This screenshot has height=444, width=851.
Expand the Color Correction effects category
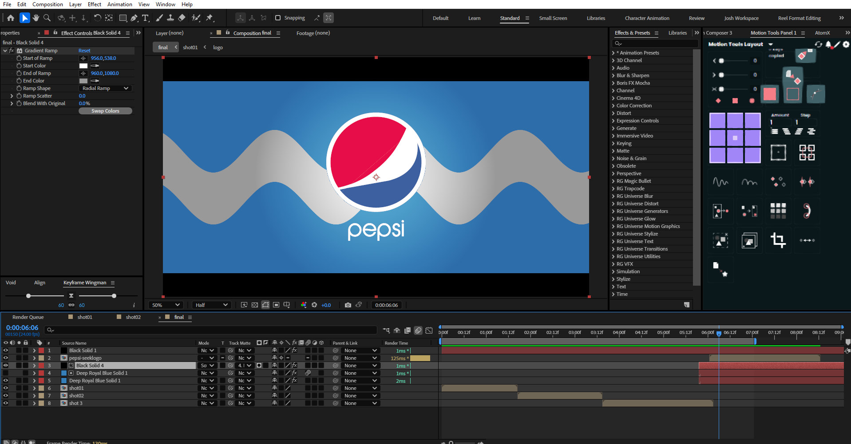tap(613, 106)
